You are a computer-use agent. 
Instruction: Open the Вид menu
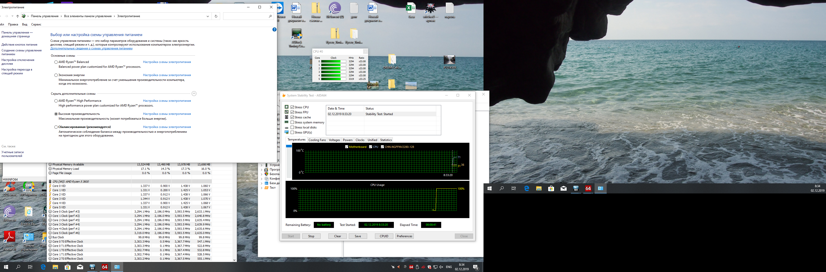tap(25, 24)
